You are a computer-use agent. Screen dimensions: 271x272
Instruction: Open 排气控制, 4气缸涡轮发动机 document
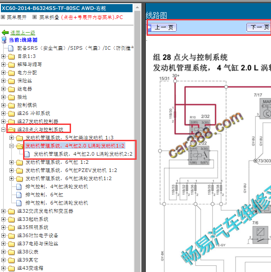[x=57, y=186]
